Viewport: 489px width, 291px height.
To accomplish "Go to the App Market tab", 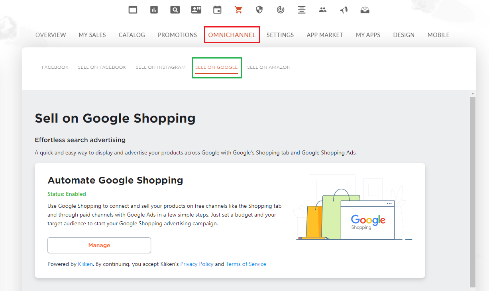I will click(x=325, y=35).
